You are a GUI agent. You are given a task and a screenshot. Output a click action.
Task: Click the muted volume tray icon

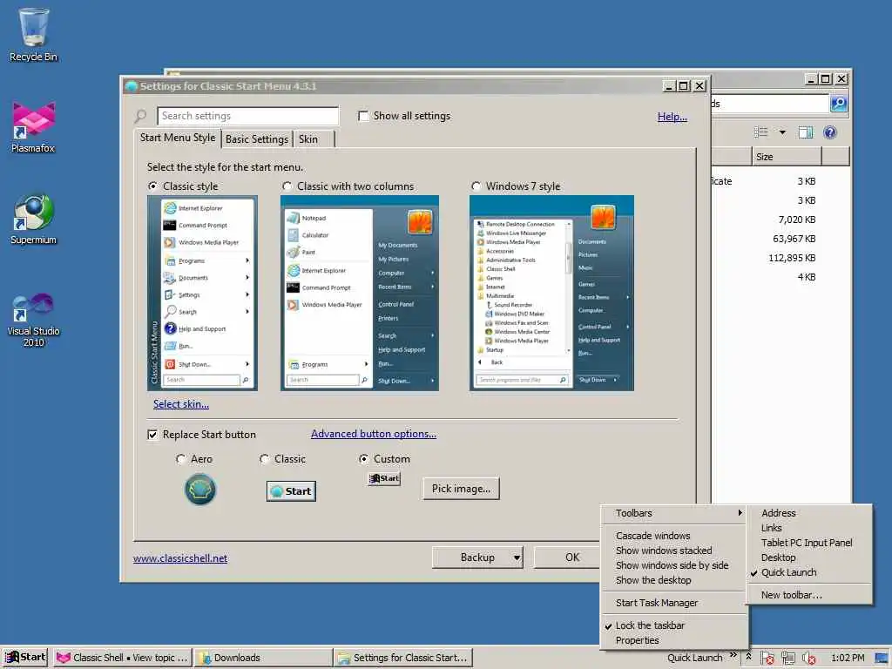pos(809,659)
